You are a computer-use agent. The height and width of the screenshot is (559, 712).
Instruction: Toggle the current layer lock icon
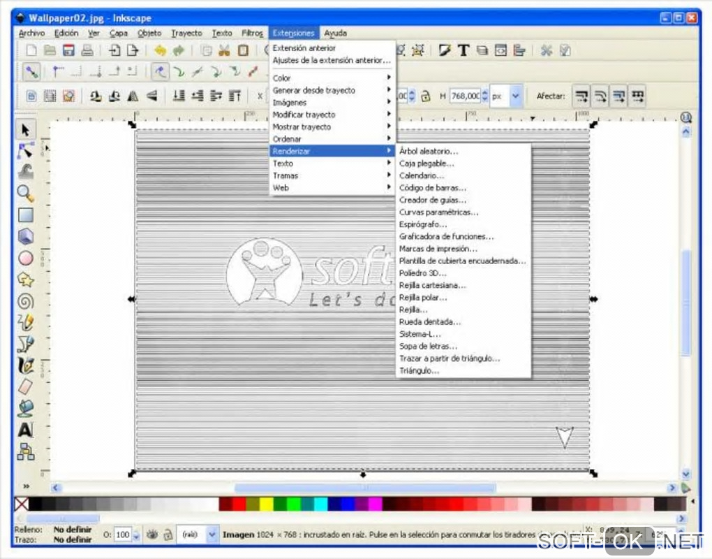(168, 535)
